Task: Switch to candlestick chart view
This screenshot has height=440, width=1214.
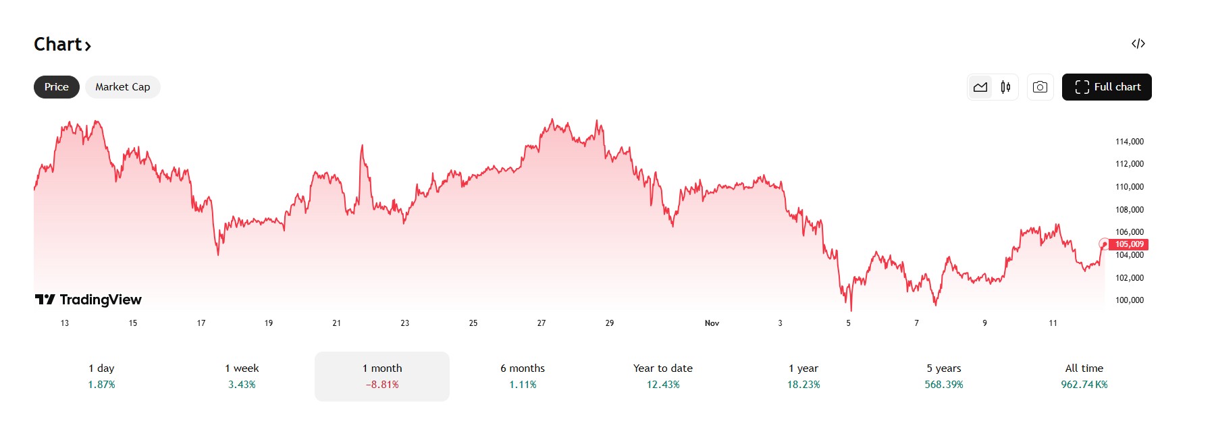Action: click(x=1005, y=87)
